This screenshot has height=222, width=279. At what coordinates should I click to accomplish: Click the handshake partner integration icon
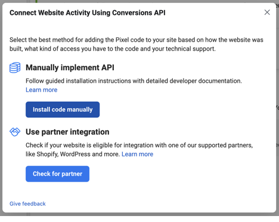[x=15, y=132]
